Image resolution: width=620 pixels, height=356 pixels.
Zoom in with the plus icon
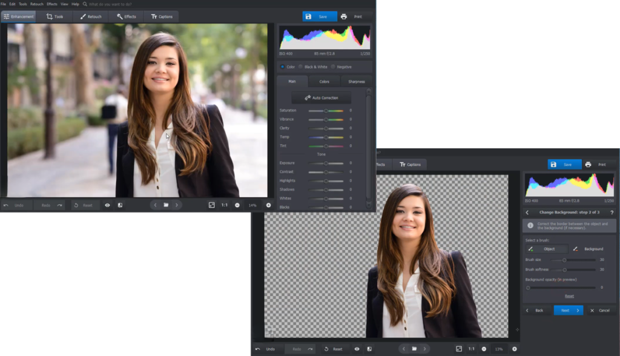(269, 205)
